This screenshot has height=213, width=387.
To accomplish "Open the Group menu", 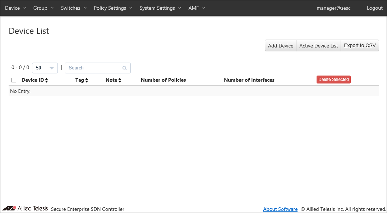I will pos(43,8).
